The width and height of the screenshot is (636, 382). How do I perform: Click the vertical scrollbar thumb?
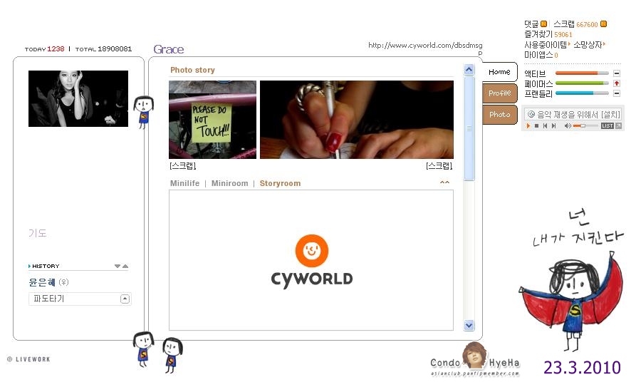pyautogui.click(x=469, y=128)
